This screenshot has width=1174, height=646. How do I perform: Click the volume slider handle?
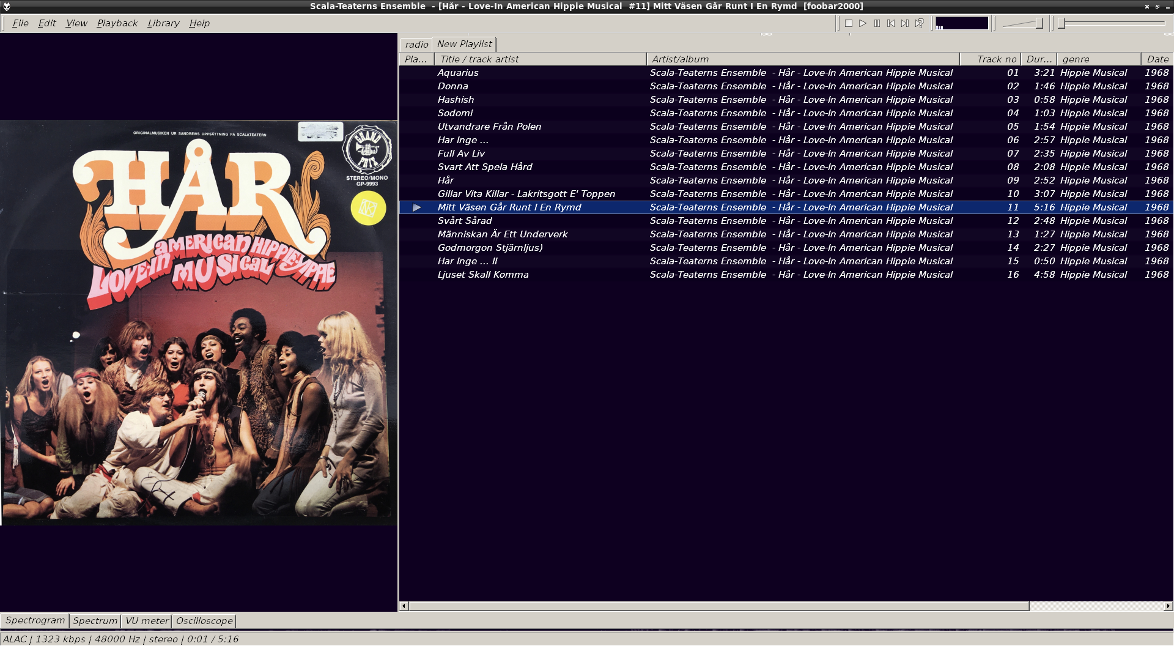[1039, 23]
